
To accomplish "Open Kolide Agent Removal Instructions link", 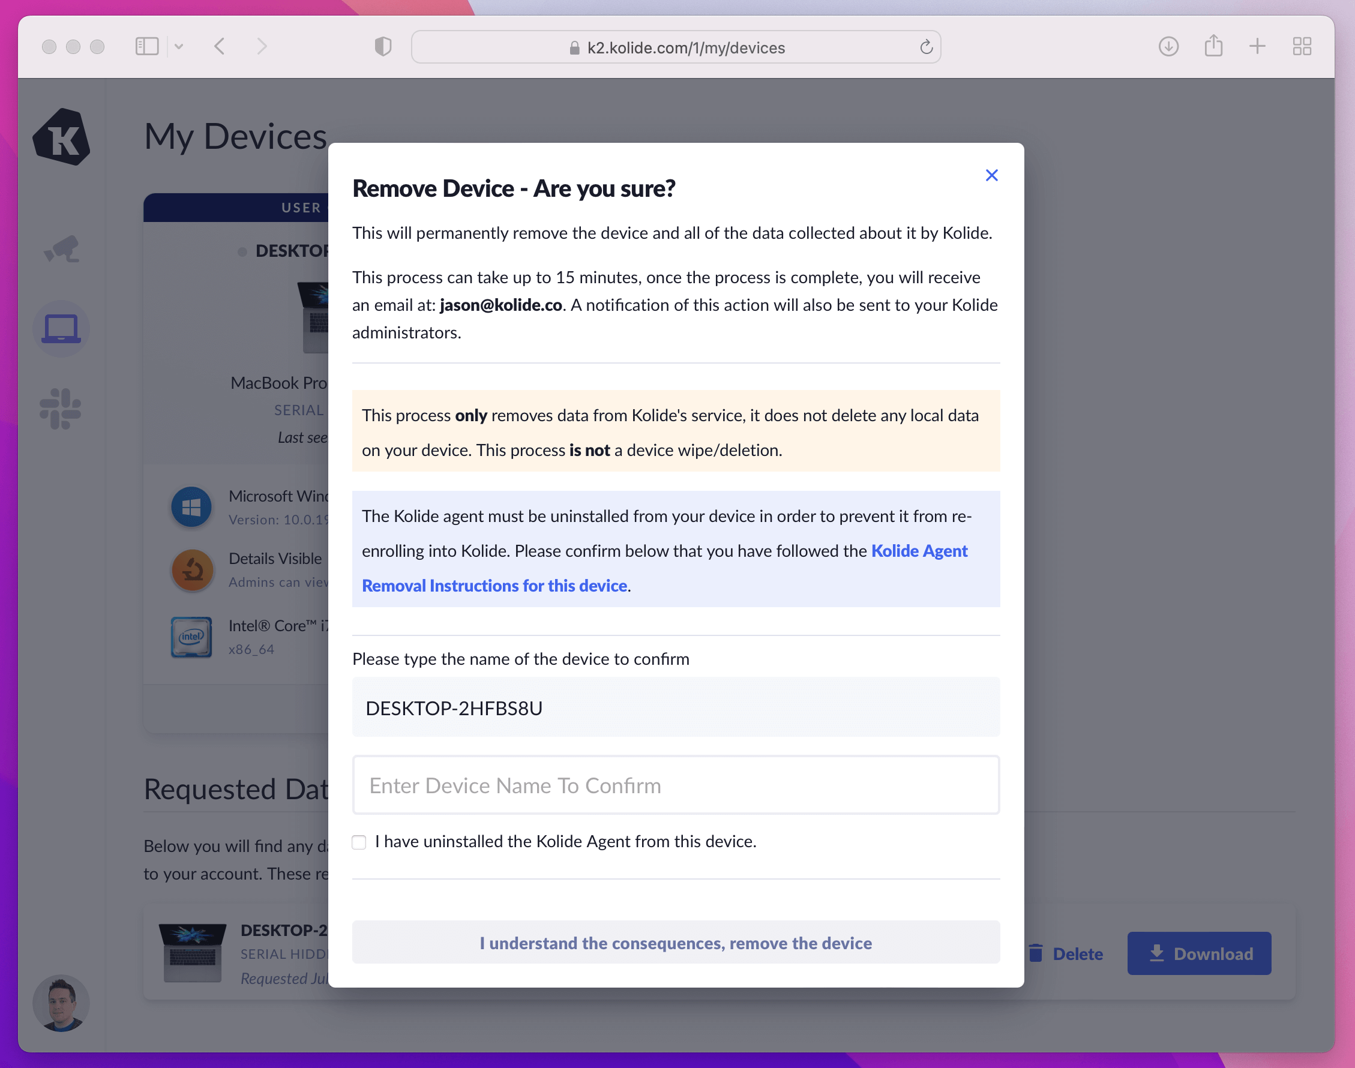I will click(494, 585).
